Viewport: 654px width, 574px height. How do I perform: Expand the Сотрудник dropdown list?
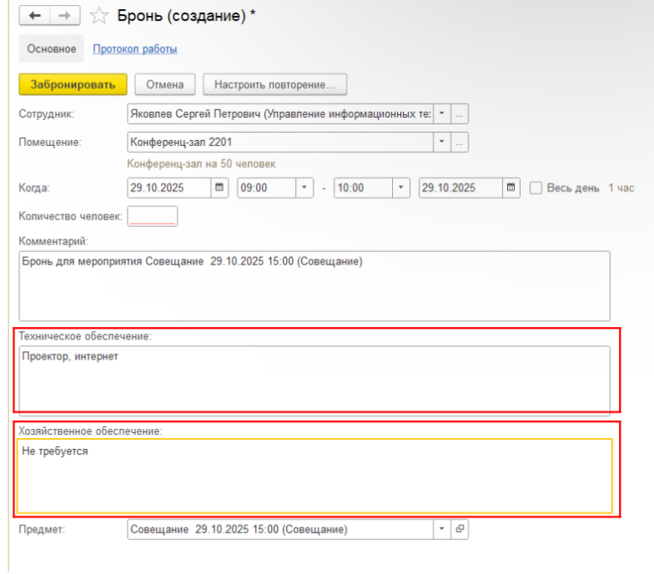[x=442, y=113]
